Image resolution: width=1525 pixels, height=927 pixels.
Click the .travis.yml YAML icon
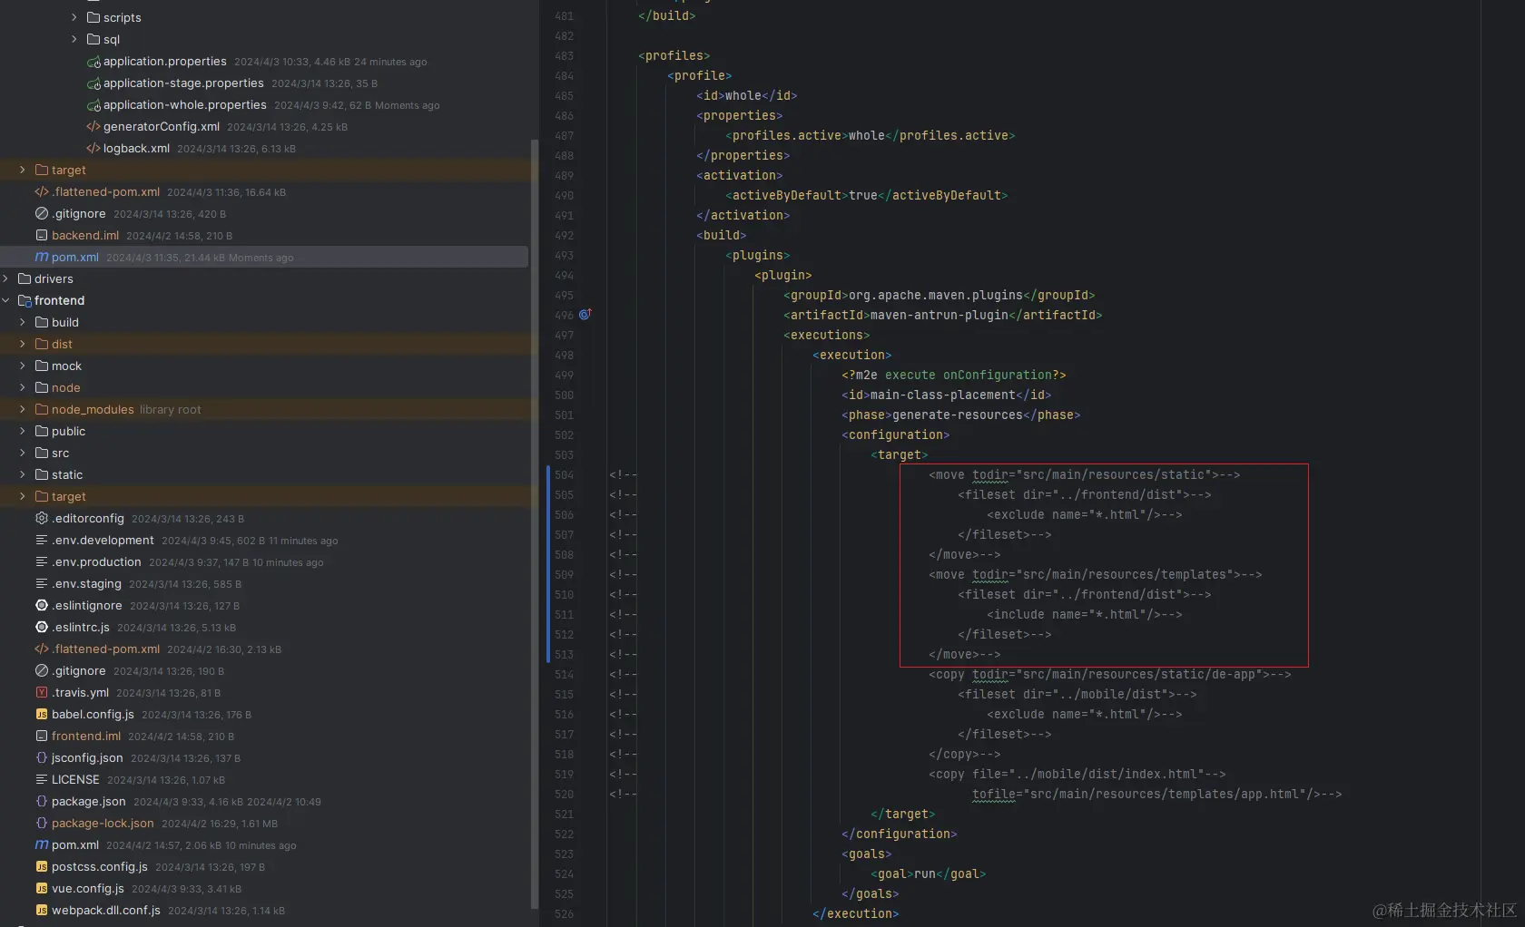tap(42, 693)
